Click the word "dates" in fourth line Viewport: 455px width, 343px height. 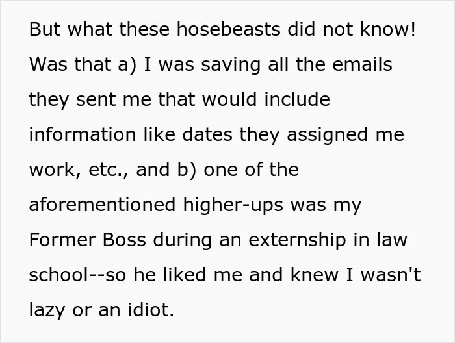click(x=207, y=134)
